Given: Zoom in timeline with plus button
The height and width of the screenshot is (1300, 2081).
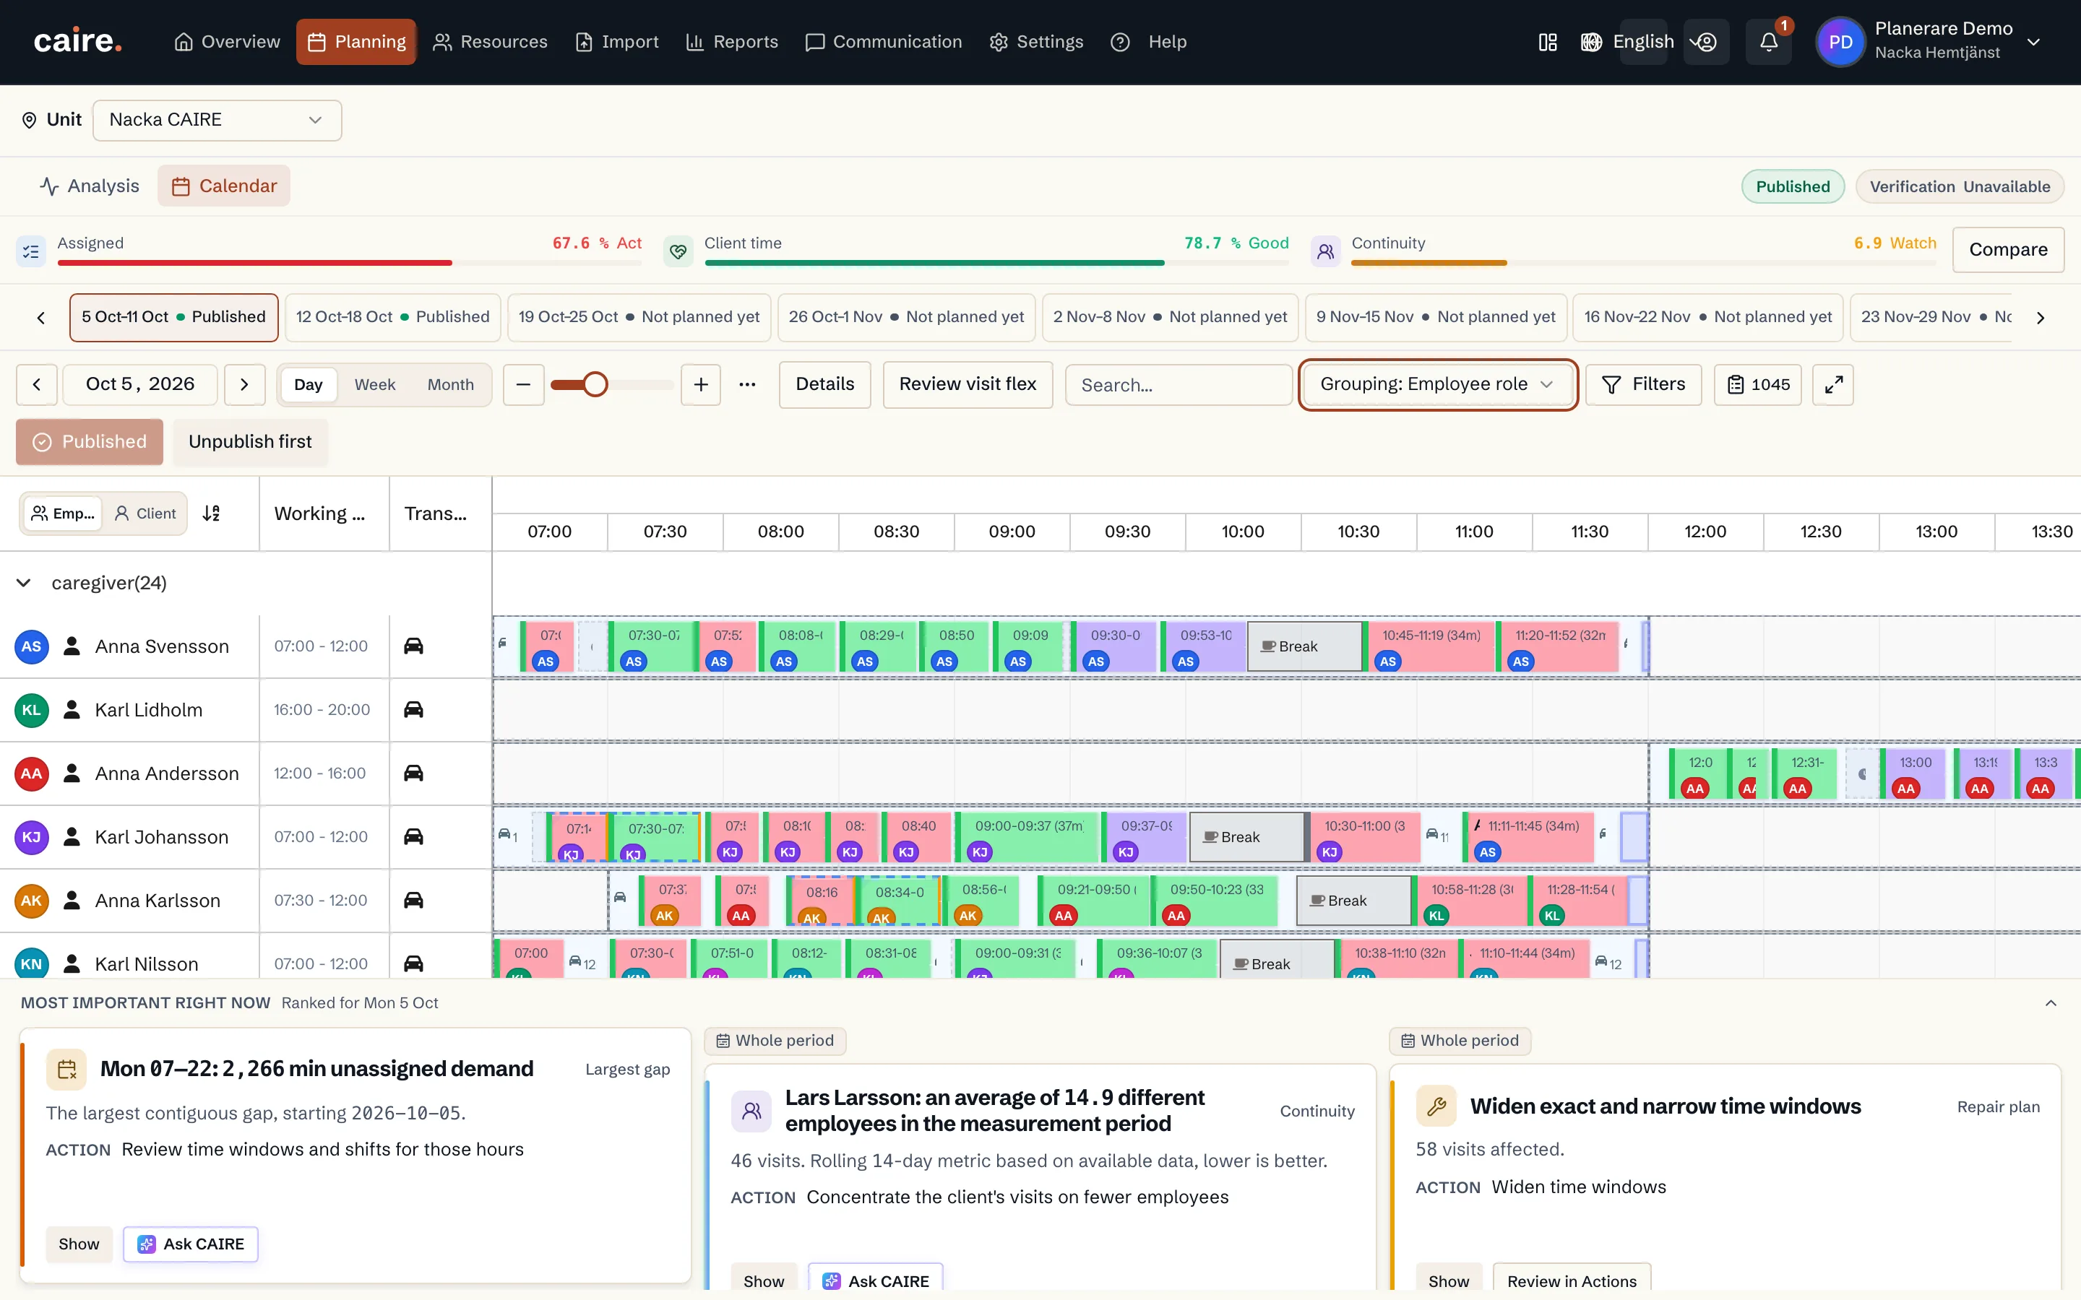Looking at the screenshot, I should coord(701,384).
